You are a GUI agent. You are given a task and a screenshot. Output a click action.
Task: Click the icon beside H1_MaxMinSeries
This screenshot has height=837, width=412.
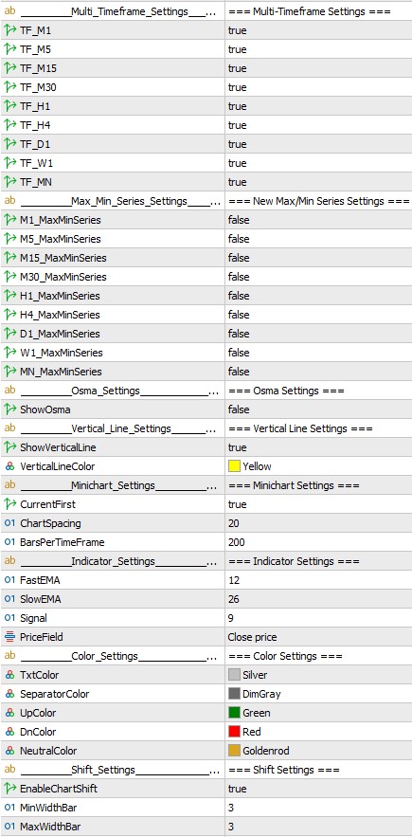click(x=9, y=296)
